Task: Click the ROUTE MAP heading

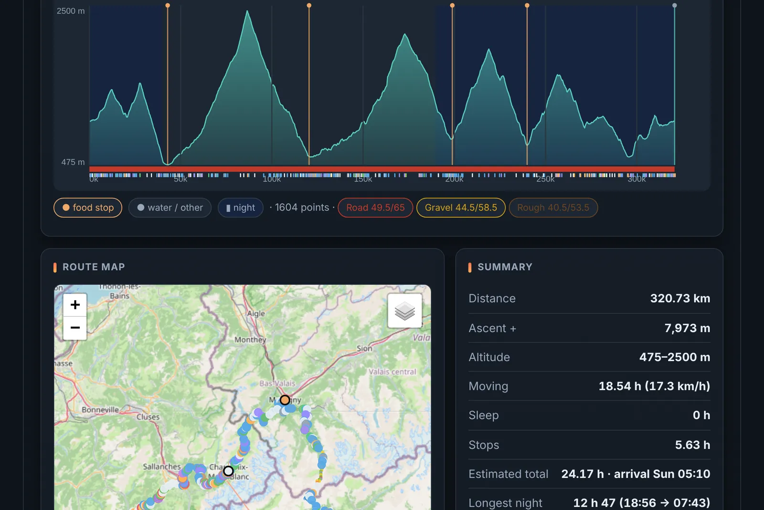Action: (x=94, y=267)
